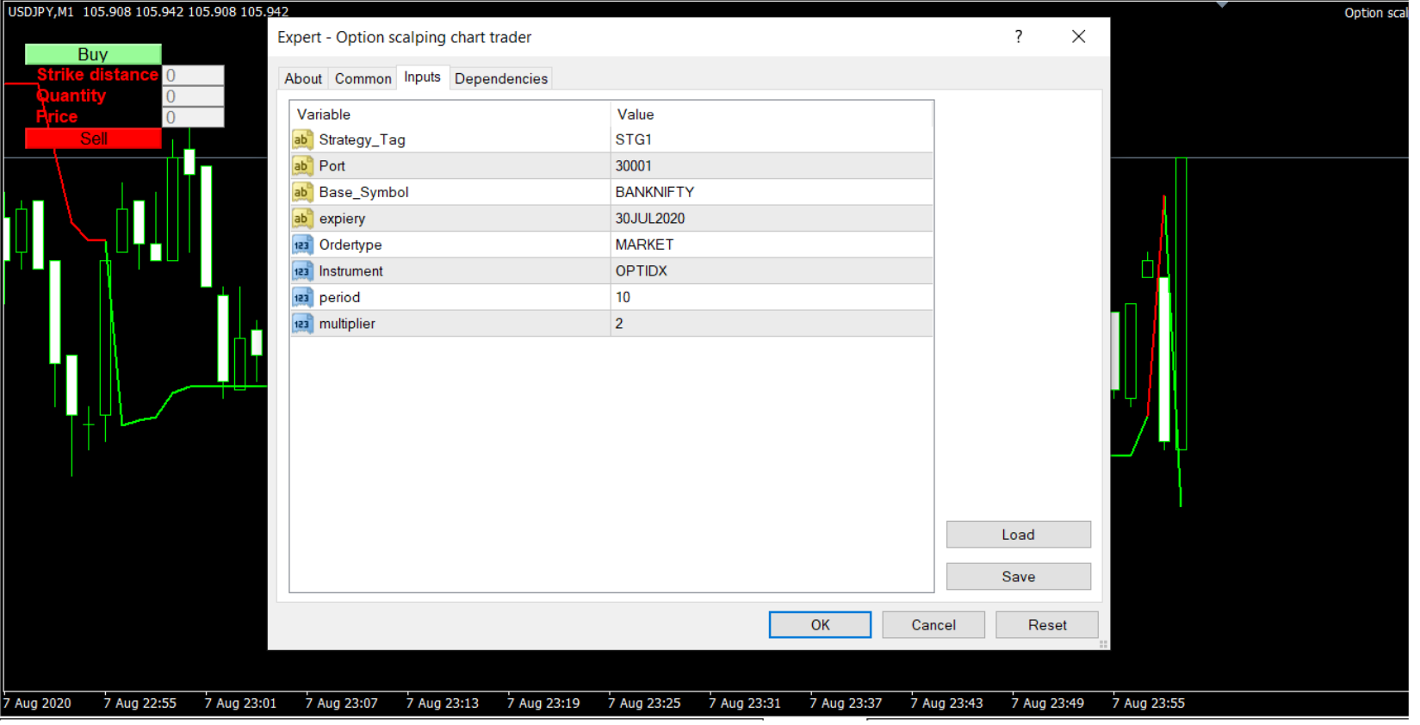Select the Ordertype variable name
The height and width of the screenshot is (725, 1420).
(x=350, y=245)
